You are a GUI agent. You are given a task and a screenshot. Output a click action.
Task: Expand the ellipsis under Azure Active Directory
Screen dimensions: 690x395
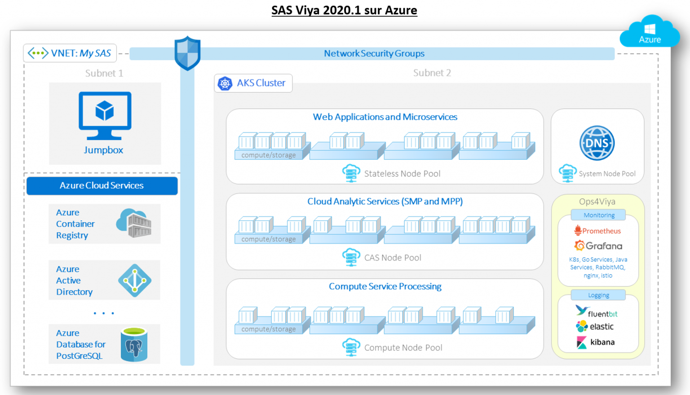104,313
